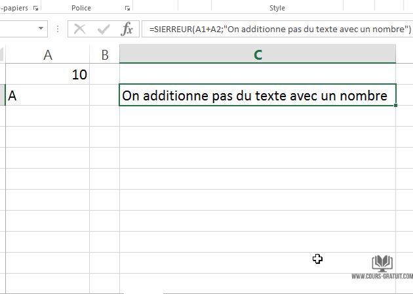This screenshot has height=294, width=413.
Task: Expand the Name Box dropdown arrow
Action: (41, 30)
